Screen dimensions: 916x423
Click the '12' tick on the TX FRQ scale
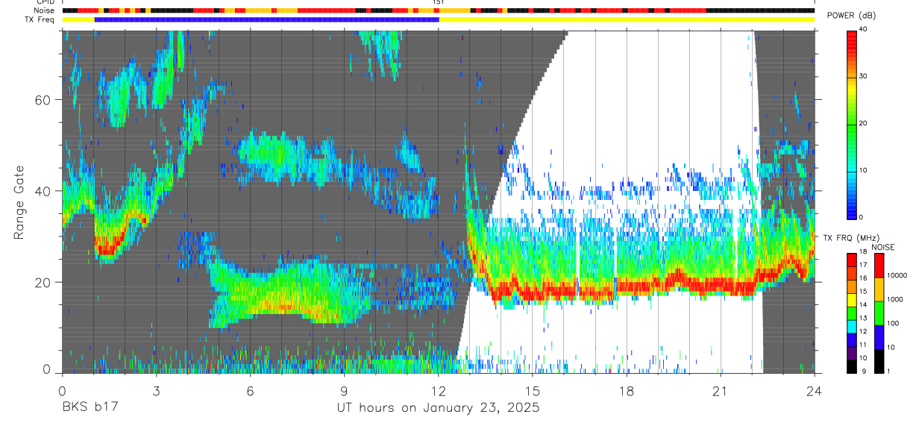click(864, 333)
